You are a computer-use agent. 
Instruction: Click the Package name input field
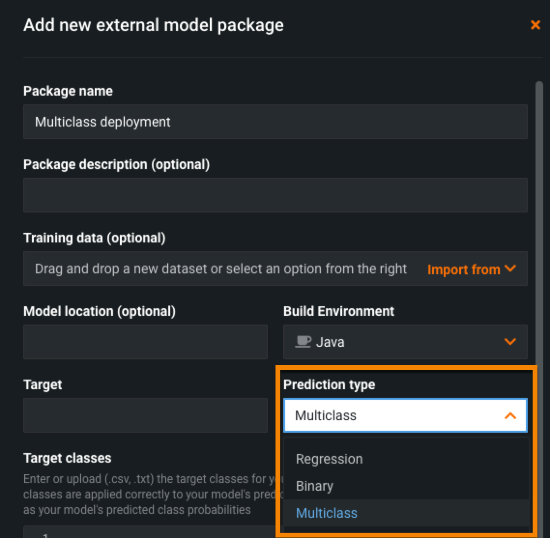tap(275, 122)
